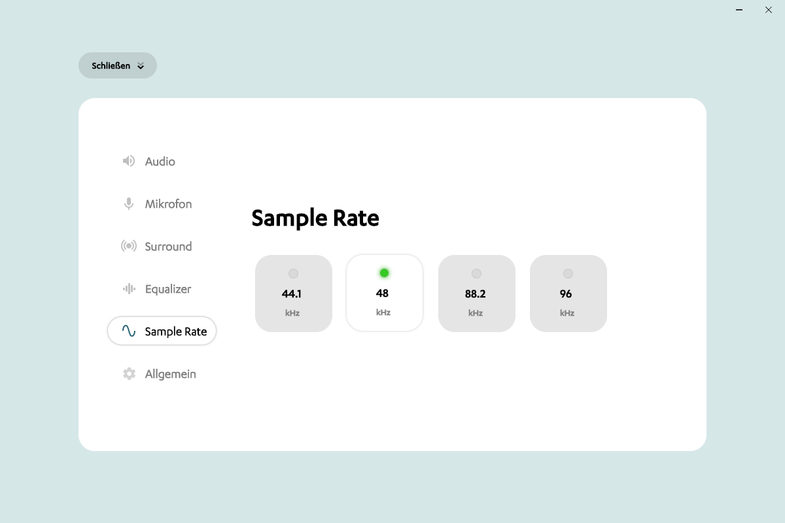The width and height of the screenshot is (785, 523).
Task: Click the grey indicator dot above 96
Action: click(568, 273)
